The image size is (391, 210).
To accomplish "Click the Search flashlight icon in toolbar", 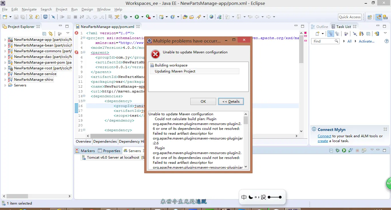I will pyautogui.click(x=199, y=17).
